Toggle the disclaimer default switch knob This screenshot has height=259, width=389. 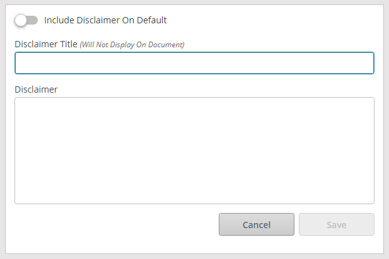click(20, 20)
